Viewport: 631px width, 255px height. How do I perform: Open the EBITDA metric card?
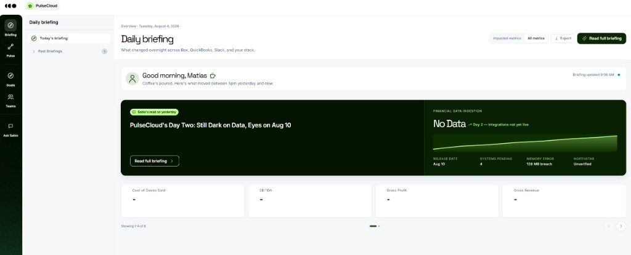click(x=310, y=201)
